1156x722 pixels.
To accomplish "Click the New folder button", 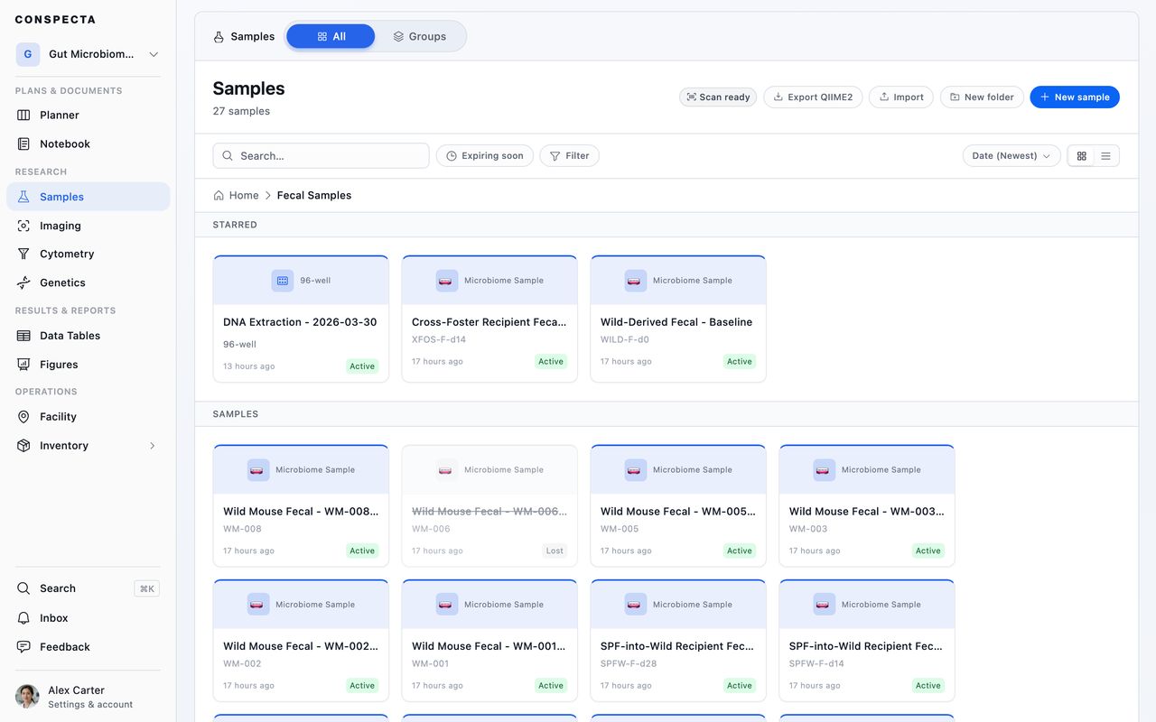I will tap(982, 97).
